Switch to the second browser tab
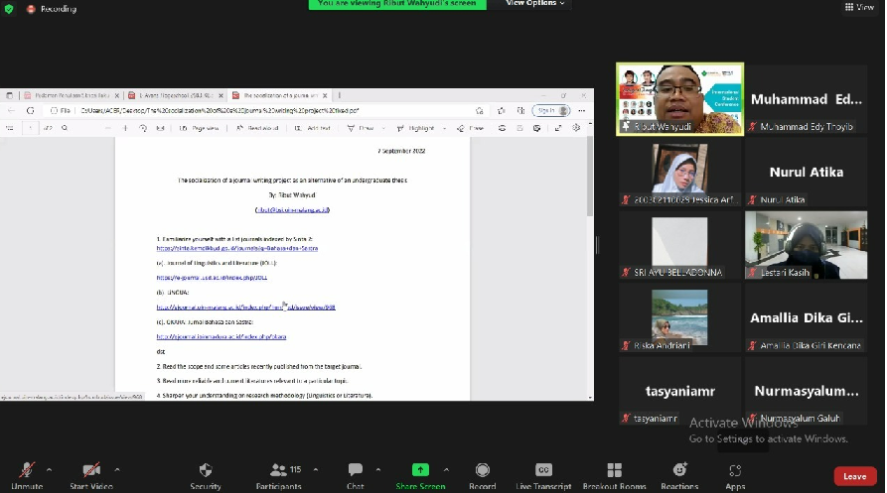Screen dimensions: 887x493 [x=176, y=95]
